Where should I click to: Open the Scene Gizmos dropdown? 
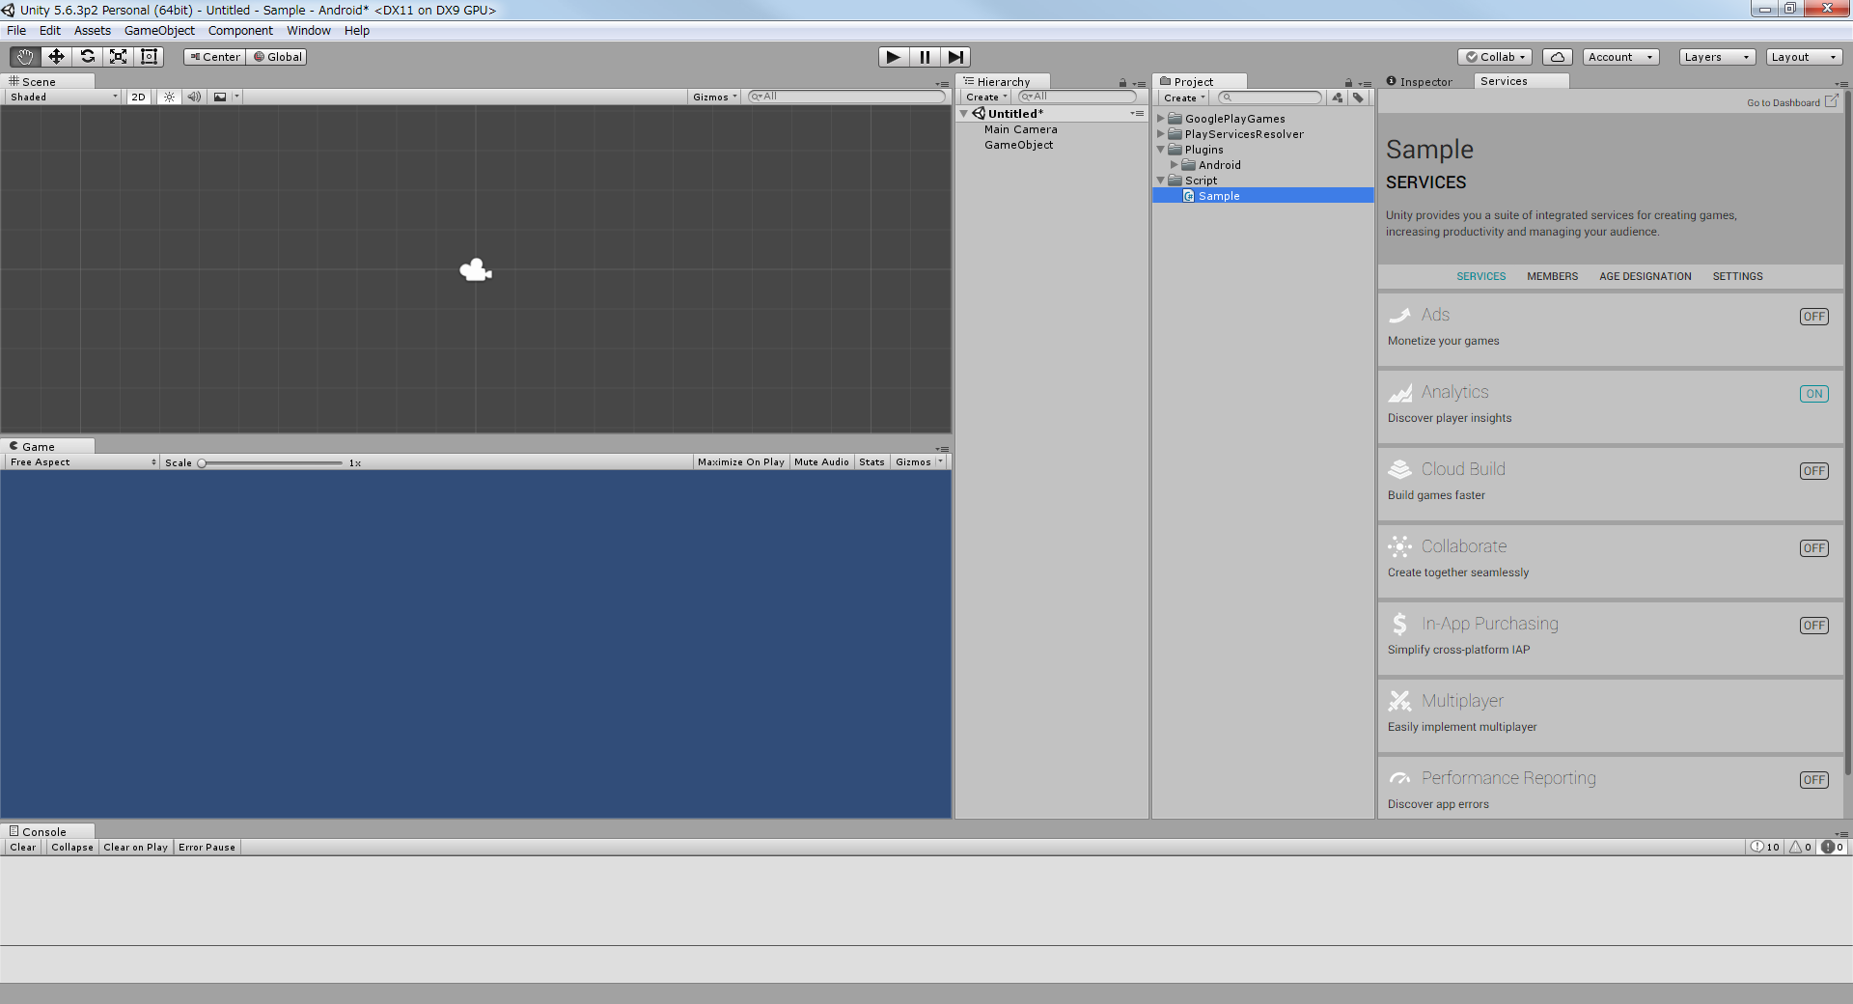point(715,97)
